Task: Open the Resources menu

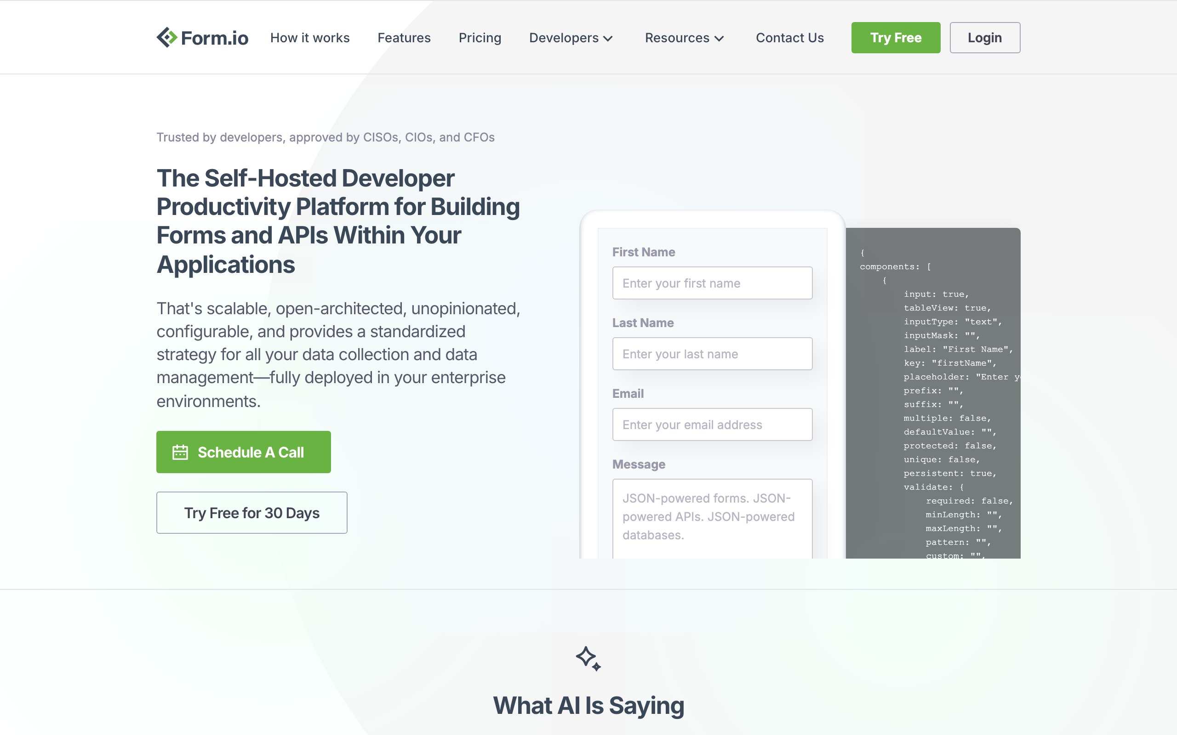Action: click(677, 38)
